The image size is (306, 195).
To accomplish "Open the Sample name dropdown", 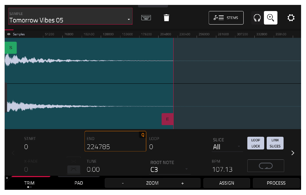I will point(70,16).
